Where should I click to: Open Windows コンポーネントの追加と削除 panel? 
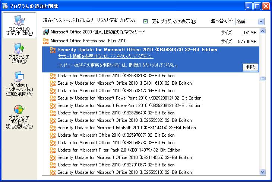click(19, 84)
